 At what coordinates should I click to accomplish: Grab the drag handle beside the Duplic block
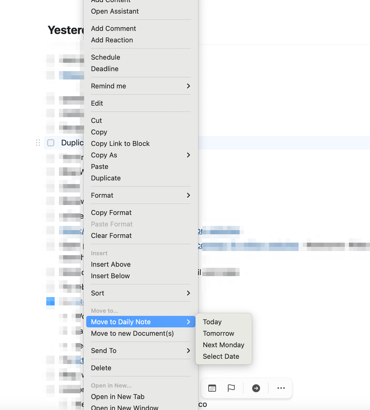coord(38,143)
